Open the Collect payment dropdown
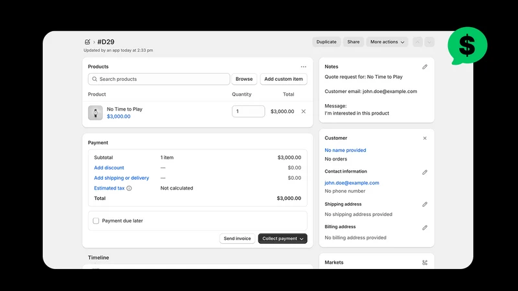The width and height of the screenshot is (518, 291). (282, 239)
